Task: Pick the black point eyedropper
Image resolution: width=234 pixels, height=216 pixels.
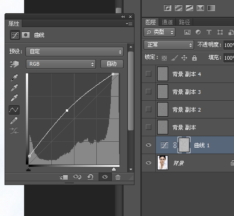Action: tap(14, 77)
